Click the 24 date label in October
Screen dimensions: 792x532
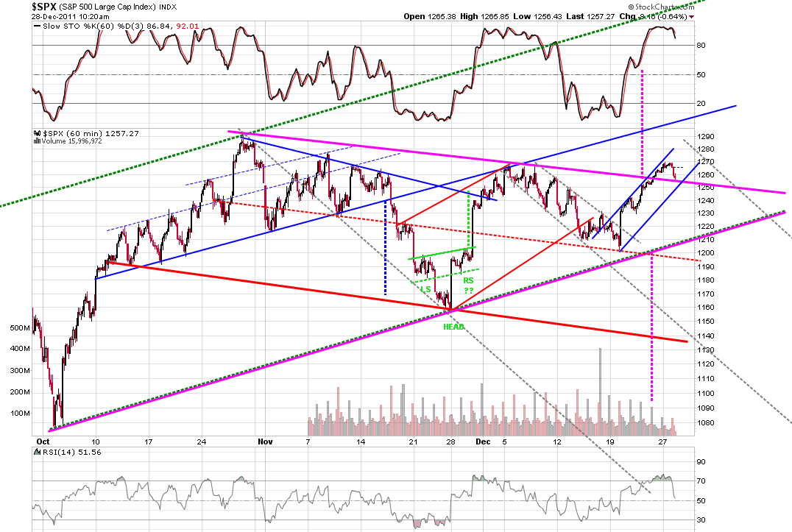(201, 442)
